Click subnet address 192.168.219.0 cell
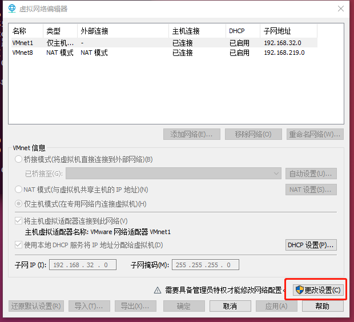 coord(284,53)
